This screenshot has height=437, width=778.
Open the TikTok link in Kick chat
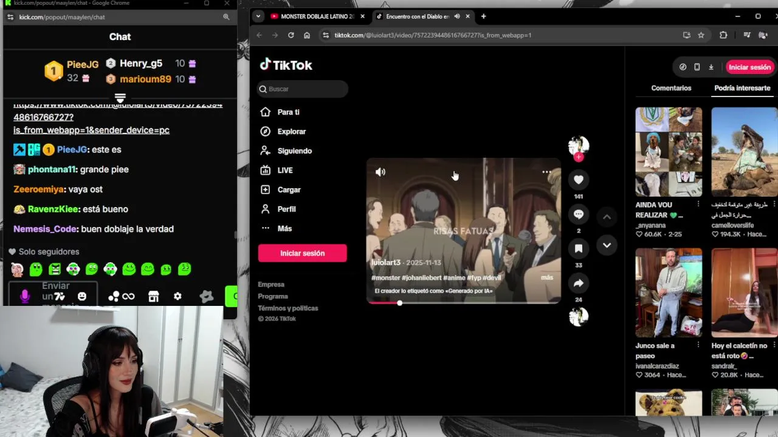click(118, 117)
